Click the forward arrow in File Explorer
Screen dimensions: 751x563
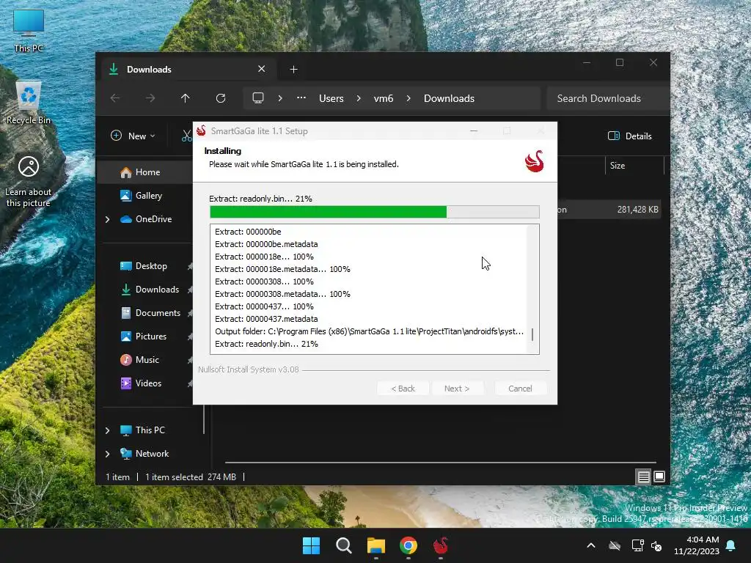coord(150,98)
